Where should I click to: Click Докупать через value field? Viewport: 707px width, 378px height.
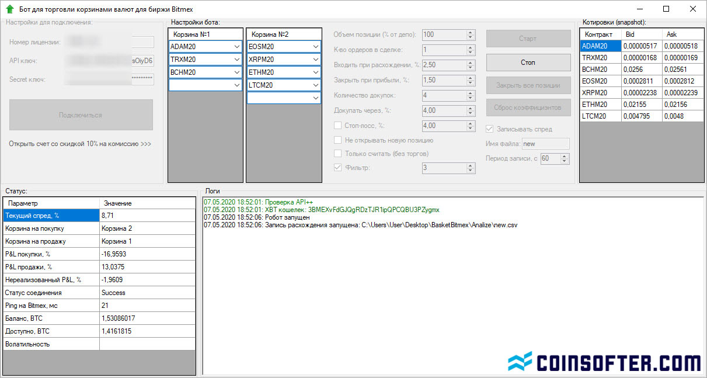[449, 110]
